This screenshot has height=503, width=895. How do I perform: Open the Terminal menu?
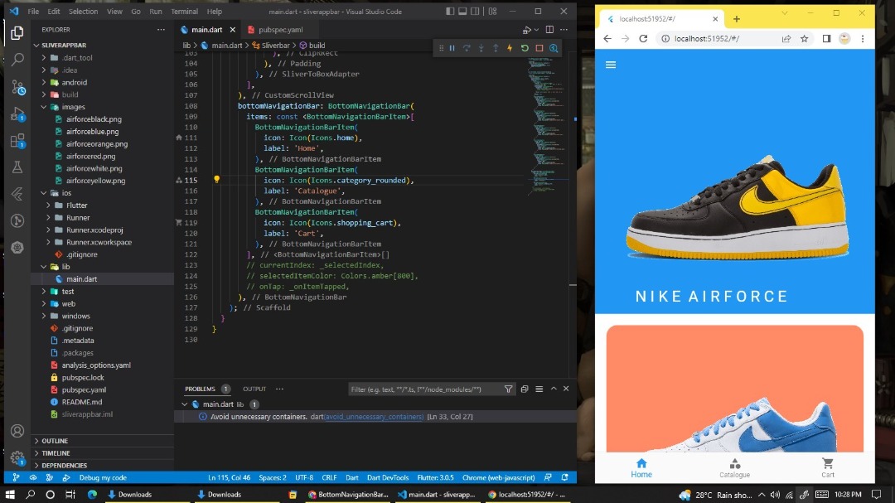click(184, 12)
